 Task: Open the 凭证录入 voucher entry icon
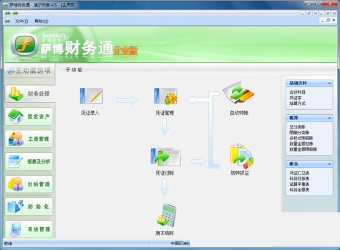click(91, 96)
